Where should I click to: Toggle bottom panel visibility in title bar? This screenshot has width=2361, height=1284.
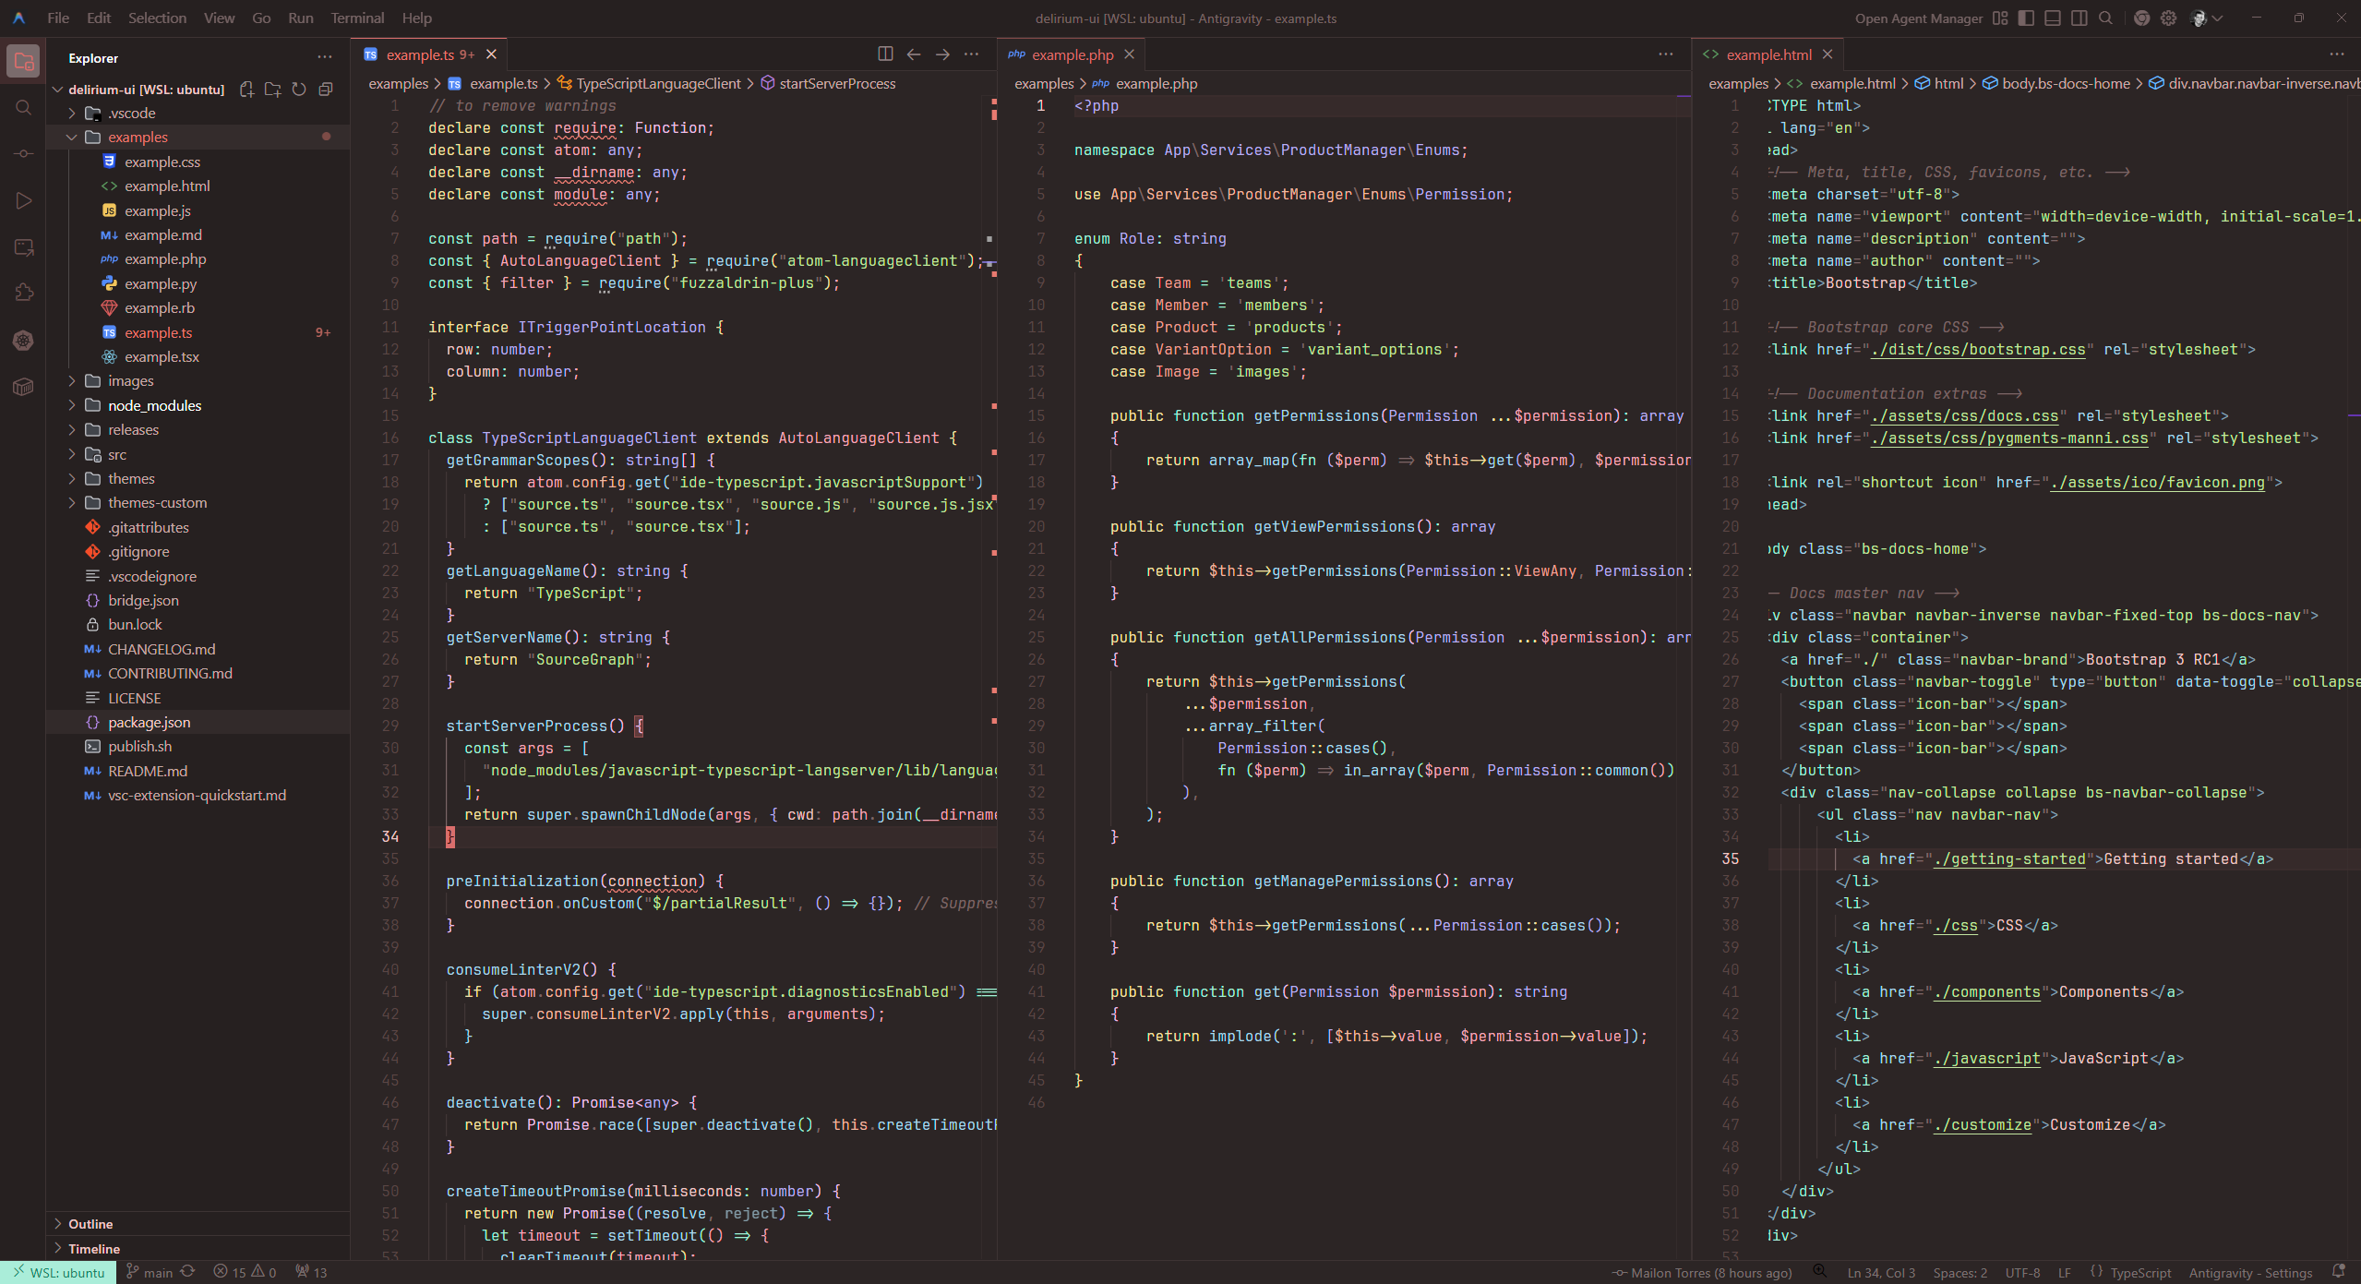[x=2053, y=18]
